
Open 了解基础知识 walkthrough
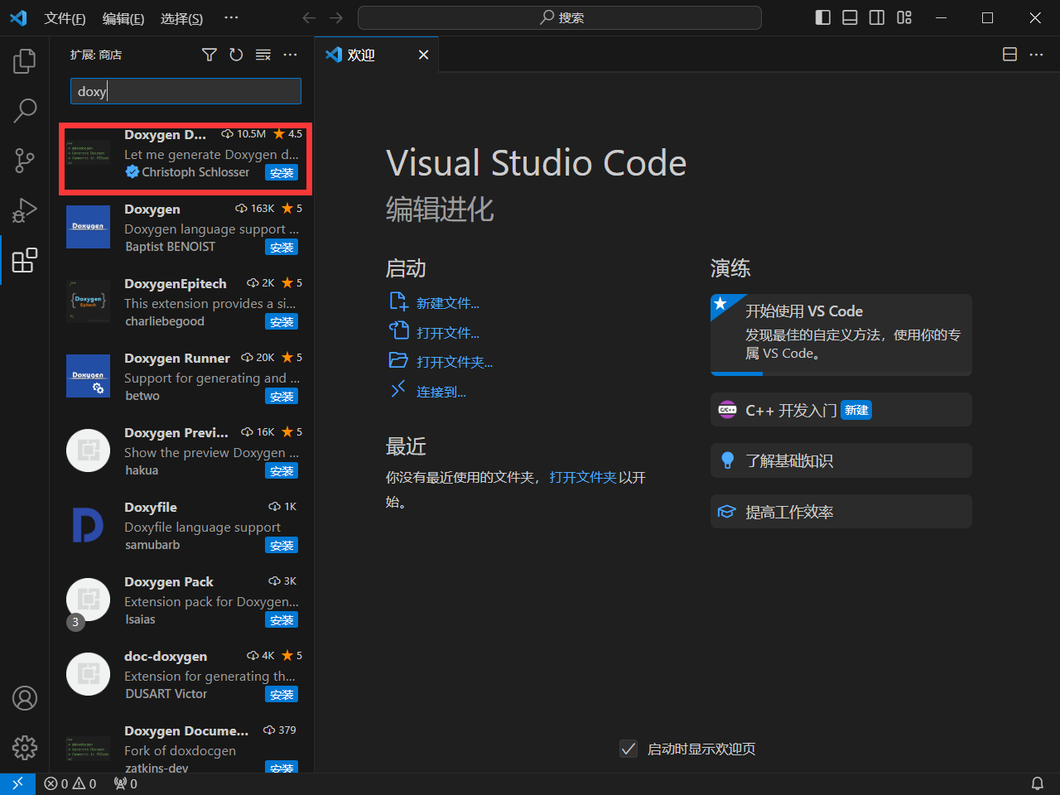point(841,460)
